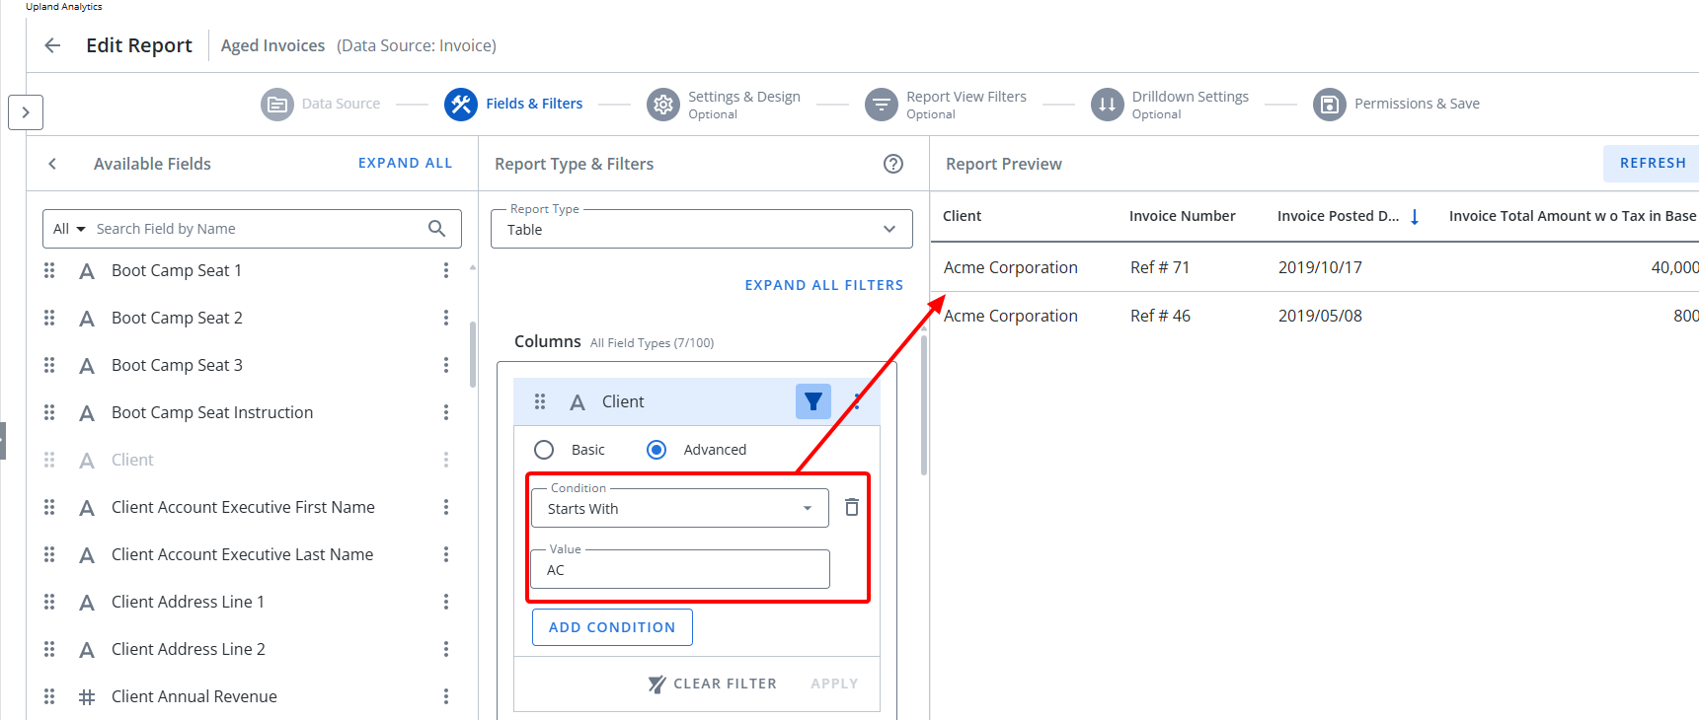1699x720 pixels.
Task: Open the Permissions & Save step icon
Action: coord(1330,104)
